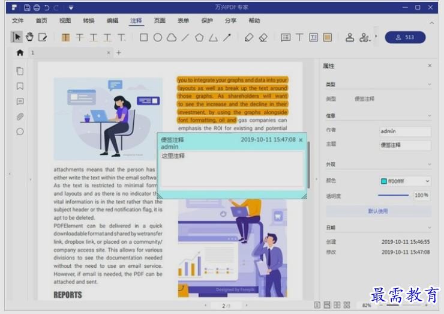Select the eraser tool
444x314 pixels.
point(263,37)
